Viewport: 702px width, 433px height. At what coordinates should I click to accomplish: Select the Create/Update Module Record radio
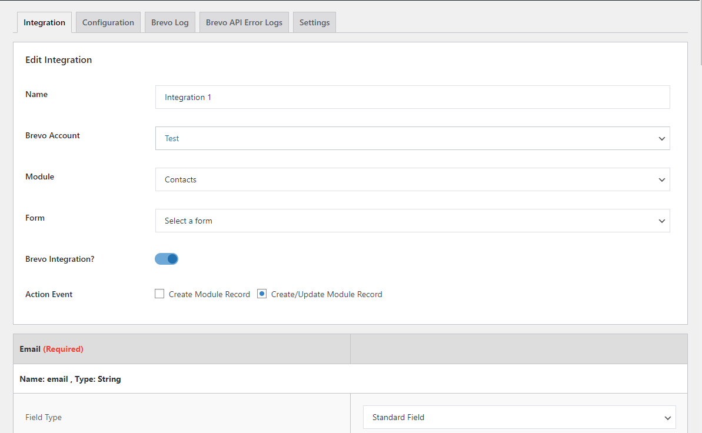coord(262,294)
